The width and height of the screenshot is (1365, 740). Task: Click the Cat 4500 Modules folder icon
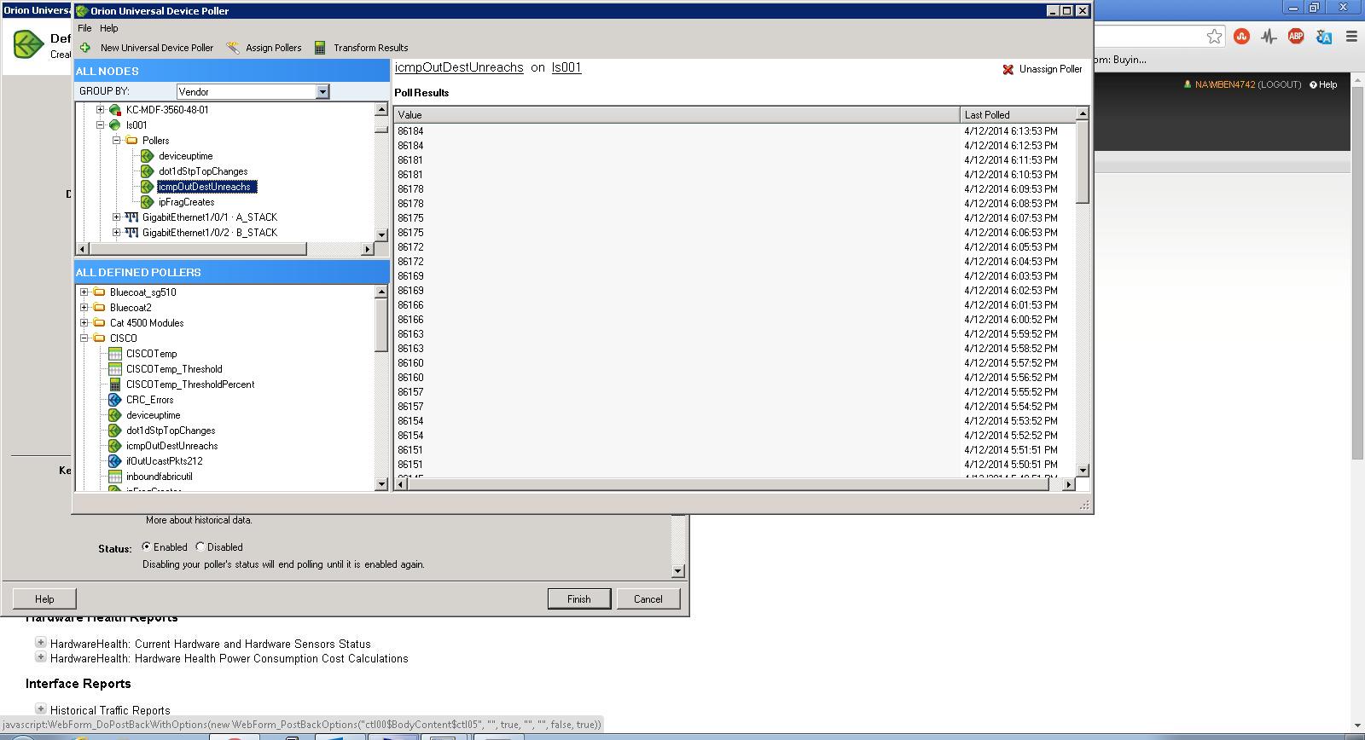(99, 323)
